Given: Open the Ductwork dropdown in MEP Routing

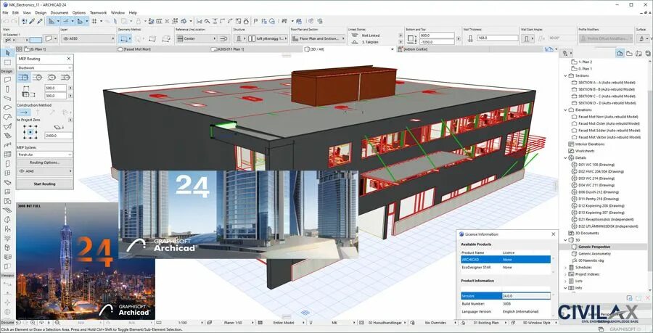Looking at the screenshot, I should (x=44, y=67).
